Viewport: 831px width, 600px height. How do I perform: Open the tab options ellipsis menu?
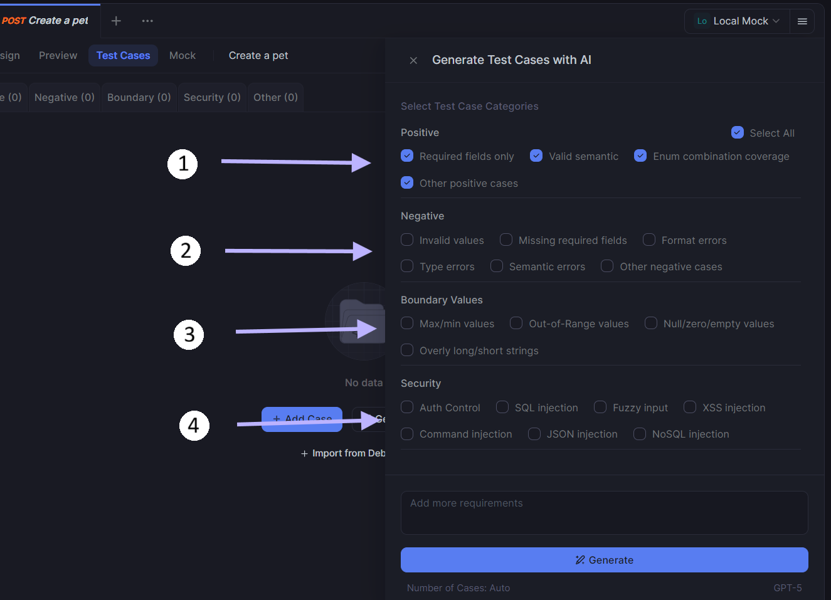click(147, 21)
